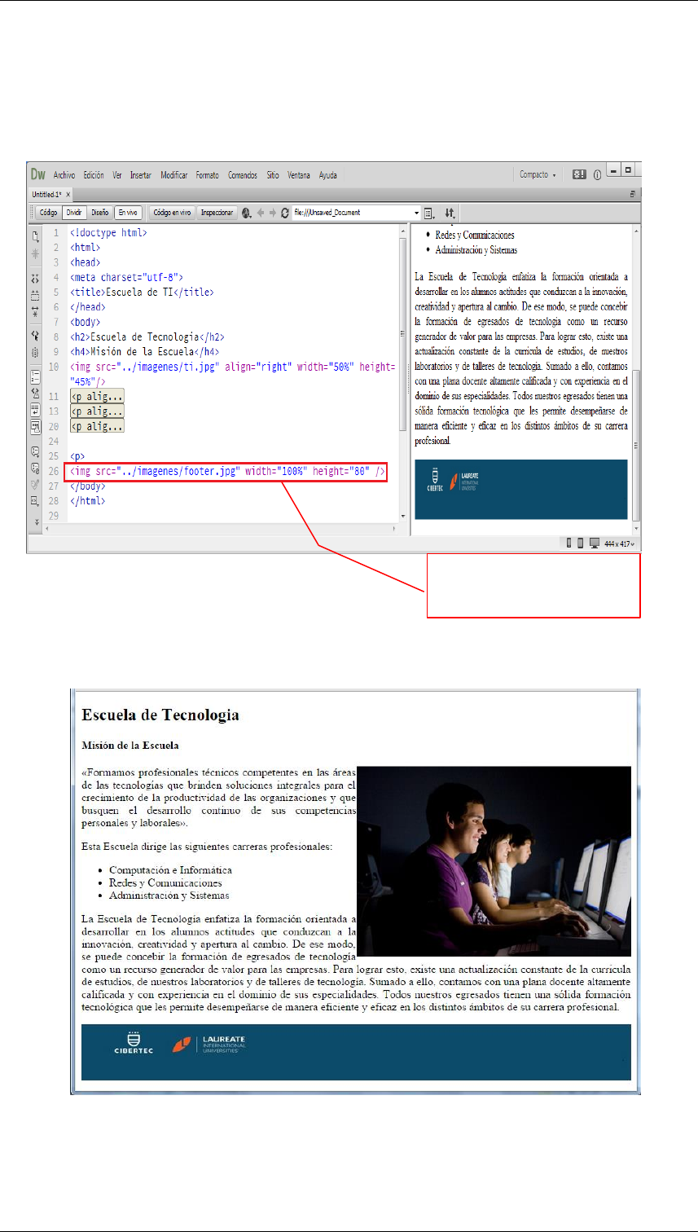Open the Ayuda menu
The height and width of the screenshot is (1232, 698).
click(x=327, y=175)
